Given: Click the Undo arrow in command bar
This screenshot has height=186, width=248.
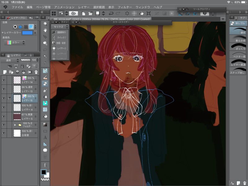Looking at the screenshot, I should pyautogui.click(x=111, y=13).
